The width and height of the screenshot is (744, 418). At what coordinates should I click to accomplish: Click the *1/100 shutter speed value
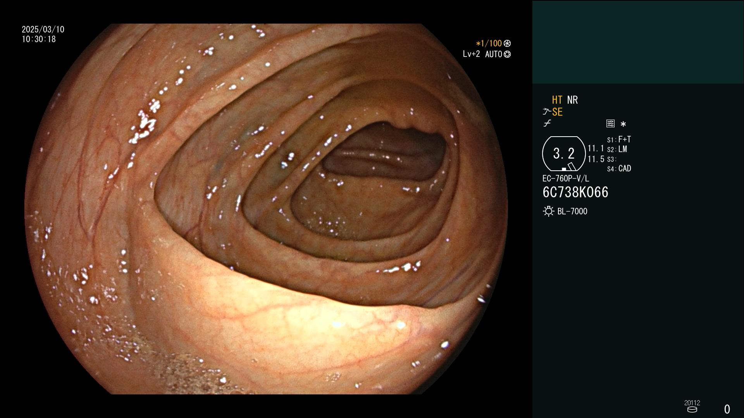(x=489, y=43)
